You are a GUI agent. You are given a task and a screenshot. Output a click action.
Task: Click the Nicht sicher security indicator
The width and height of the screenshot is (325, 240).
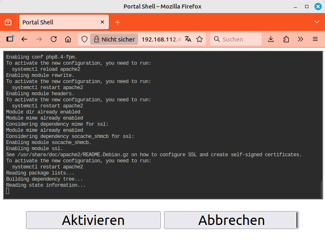pyautogui.click(x=114, y=39)
